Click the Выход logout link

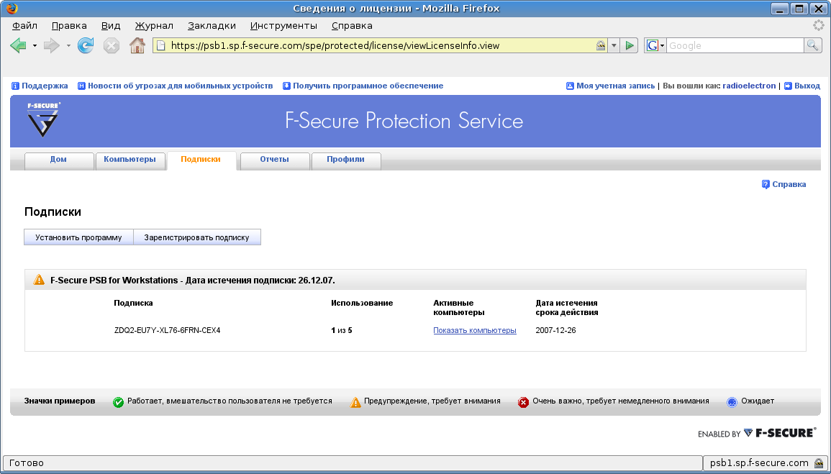click(x=807, y=86)
